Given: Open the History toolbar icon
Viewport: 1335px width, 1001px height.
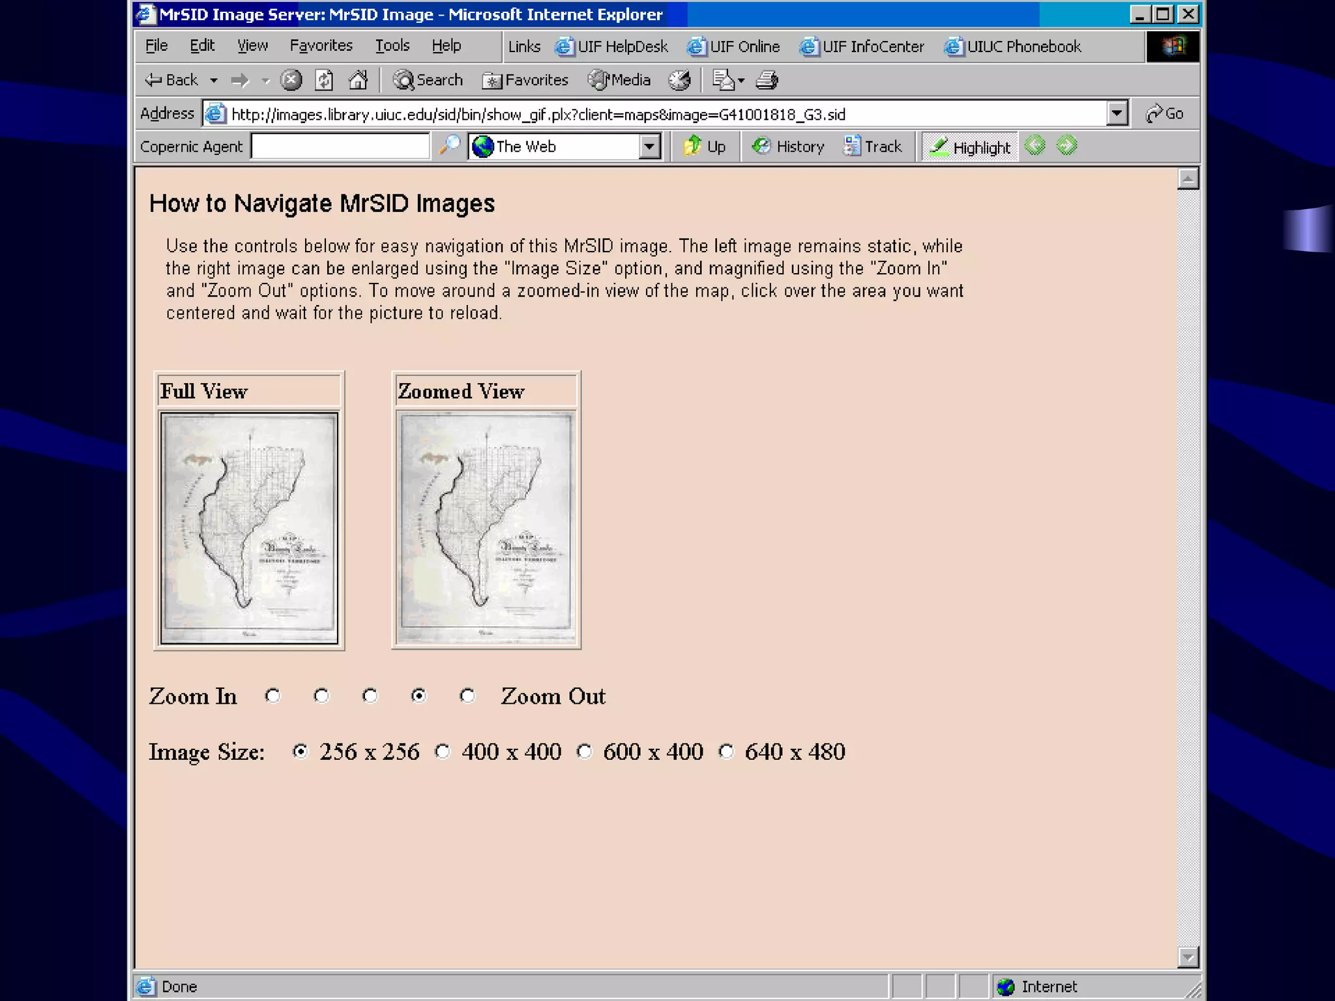Looking at the screenshot, I should click(788, 147).
